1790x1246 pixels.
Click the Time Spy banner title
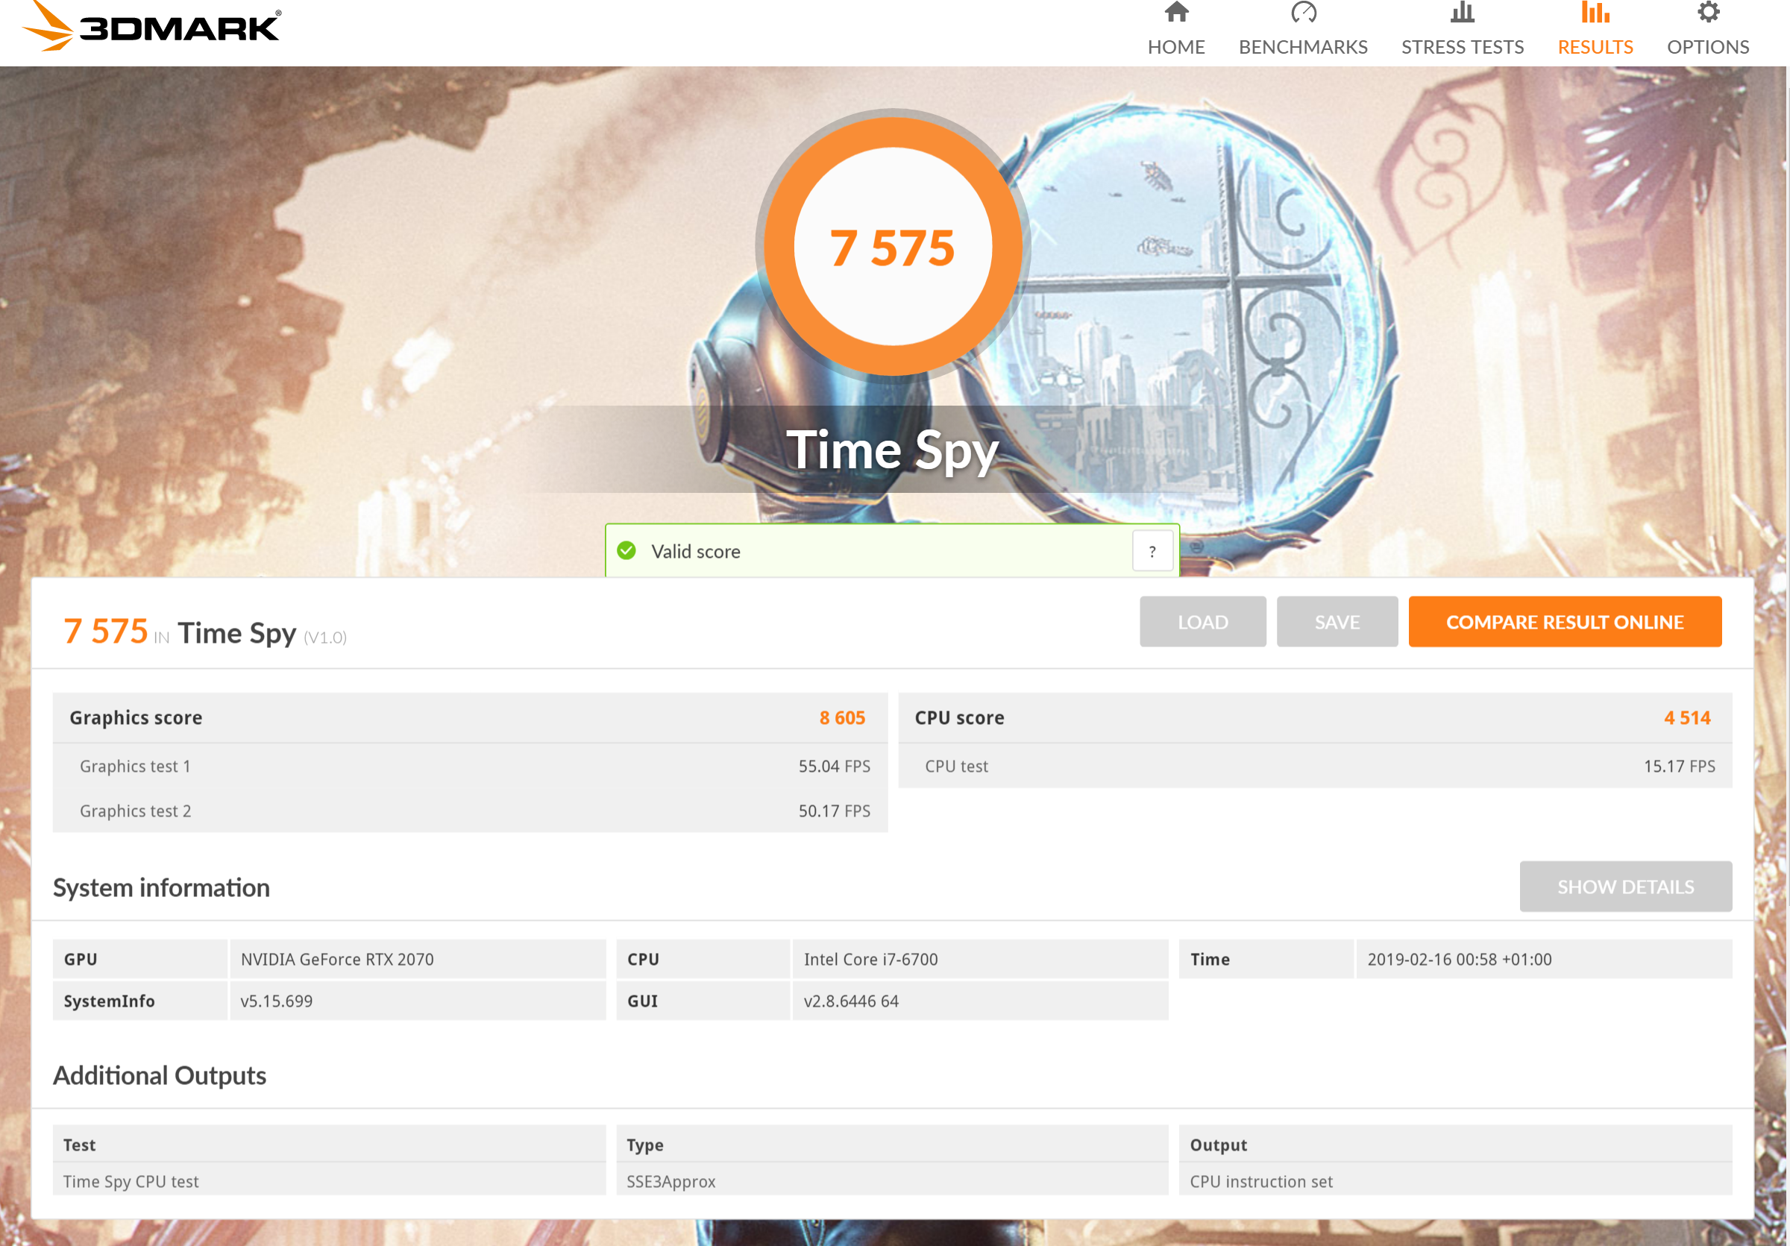[892, 450]
